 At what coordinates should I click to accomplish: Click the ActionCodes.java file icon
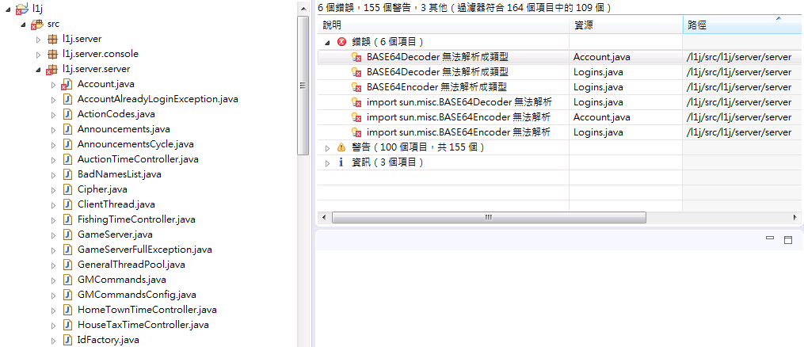click(x=67, y=114)
